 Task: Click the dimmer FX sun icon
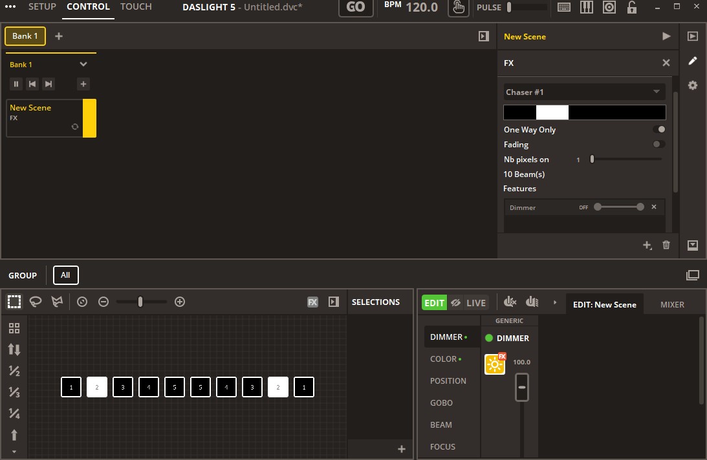pyautogui.click(x=495, y=364)
